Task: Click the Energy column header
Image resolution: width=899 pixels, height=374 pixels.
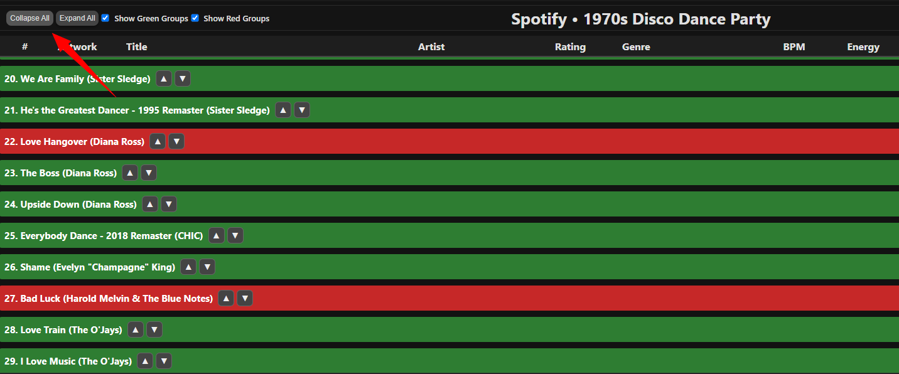Action: tap(863, 46)
